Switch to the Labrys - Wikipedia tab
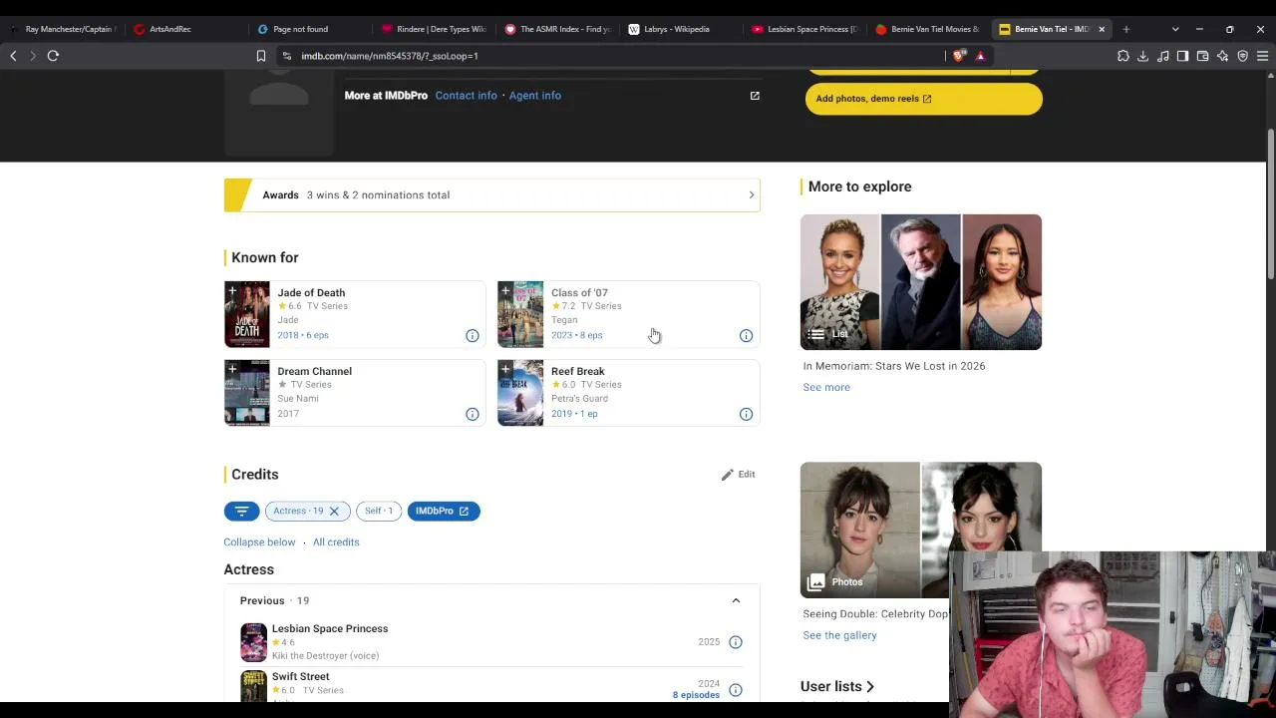 point(679,29)
